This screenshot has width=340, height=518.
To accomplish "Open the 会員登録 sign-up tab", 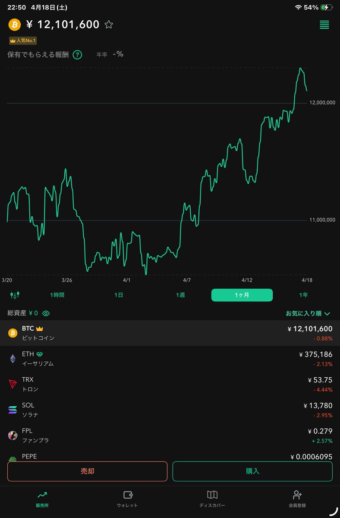I will click(x=297, y=499).
